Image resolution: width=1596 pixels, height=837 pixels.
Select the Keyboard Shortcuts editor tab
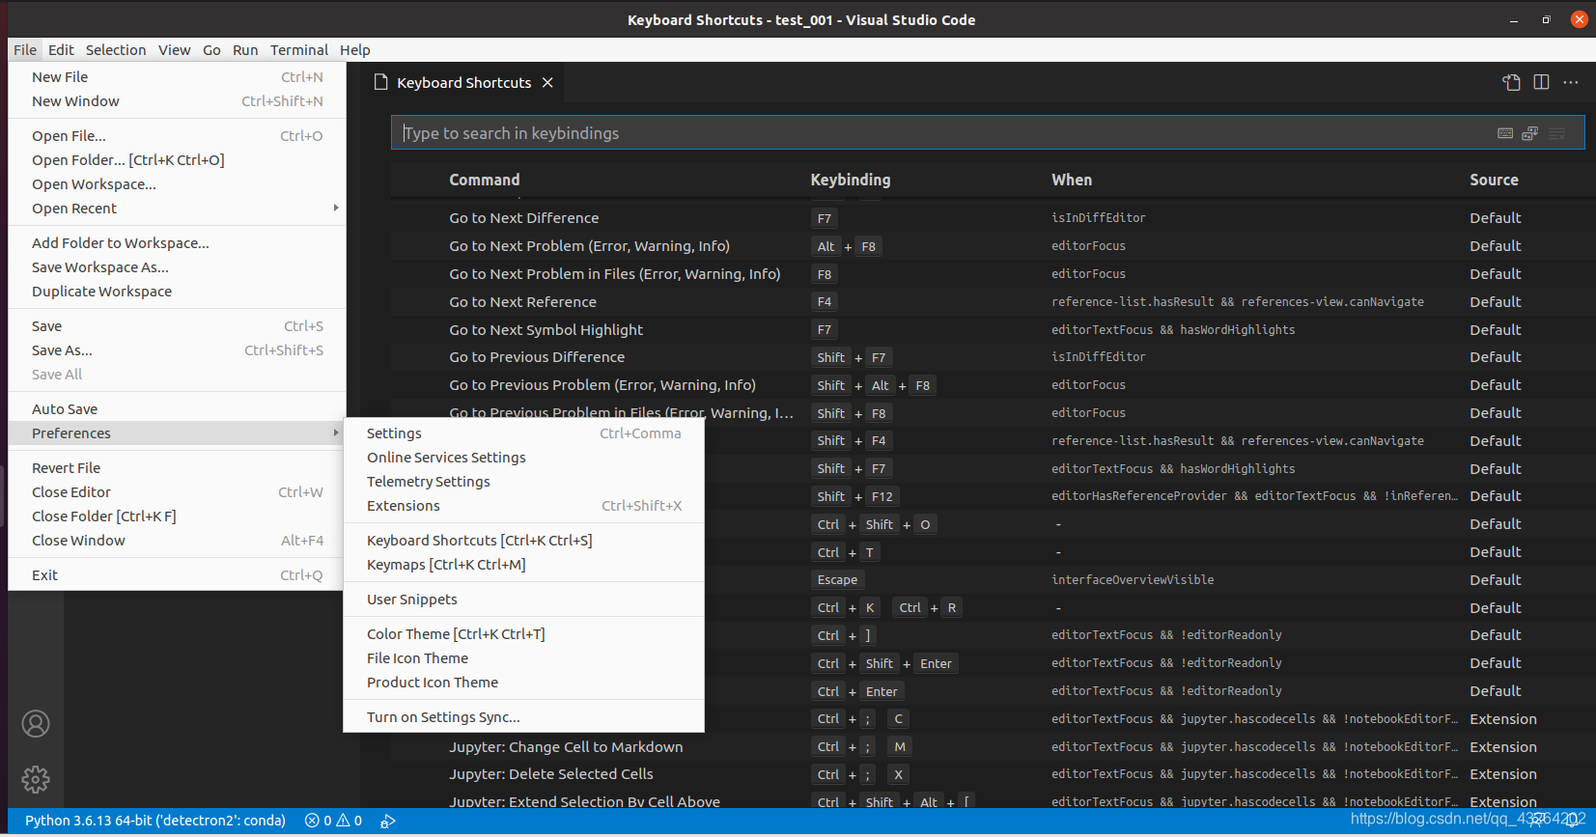point(463,83)
